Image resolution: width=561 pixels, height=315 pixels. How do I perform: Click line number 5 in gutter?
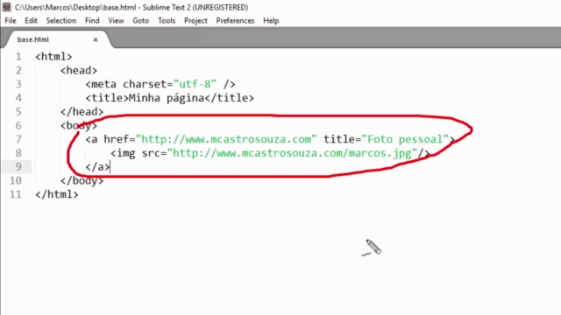[18, 112]
